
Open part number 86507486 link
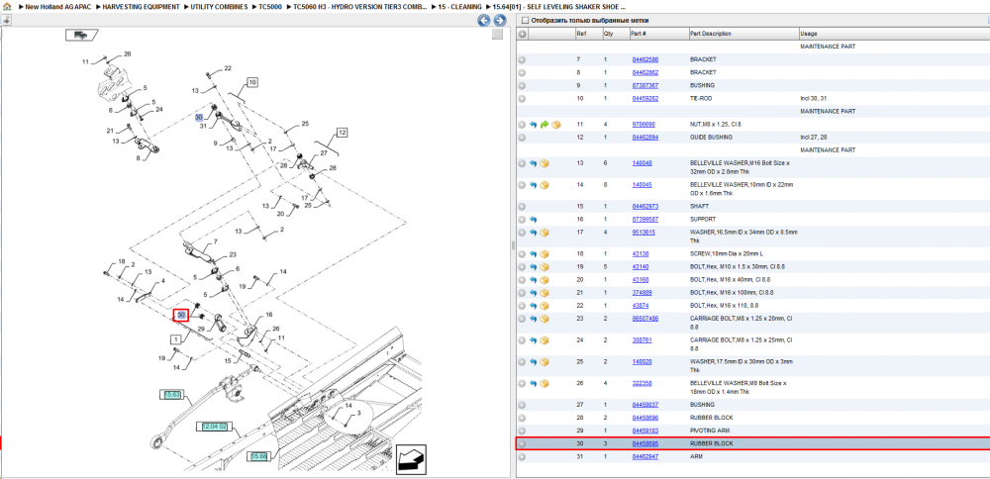click(644, 319)
